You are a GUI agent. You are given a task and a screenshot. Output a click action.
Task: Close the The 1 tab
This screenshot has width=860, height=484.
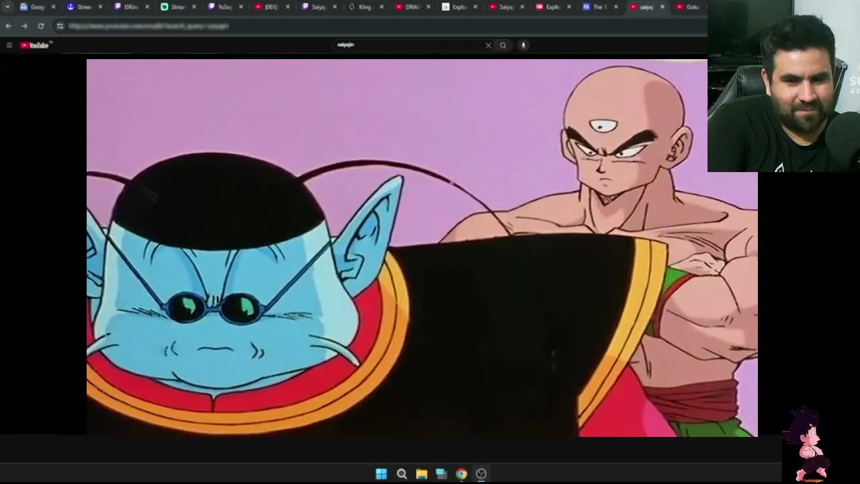pyautogui.click(x=615, y=7)
